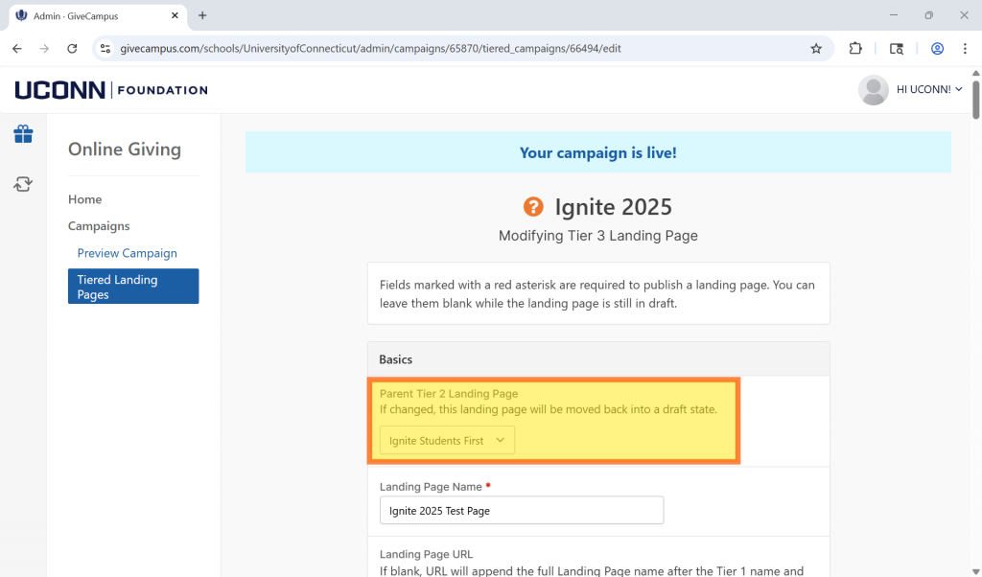Click the Preview Campaign link
The width and height of the screenshot is (982, 577).
[127, 253]
